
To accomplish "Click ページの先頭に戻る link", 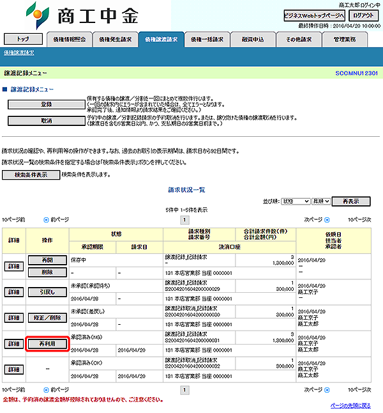I will 350,405.
